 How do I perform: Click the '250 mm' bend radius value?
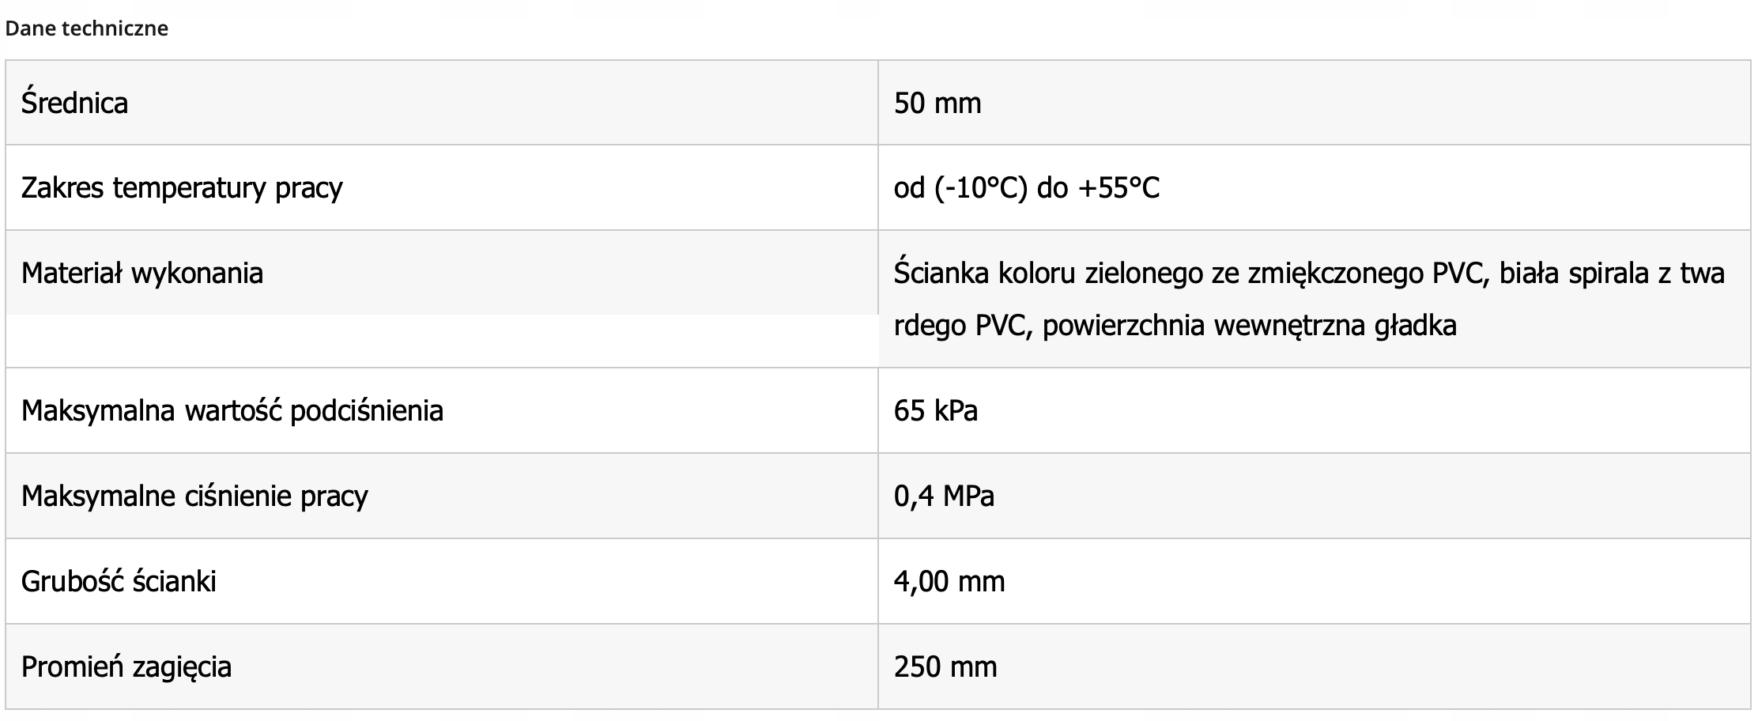coord(945,667)
